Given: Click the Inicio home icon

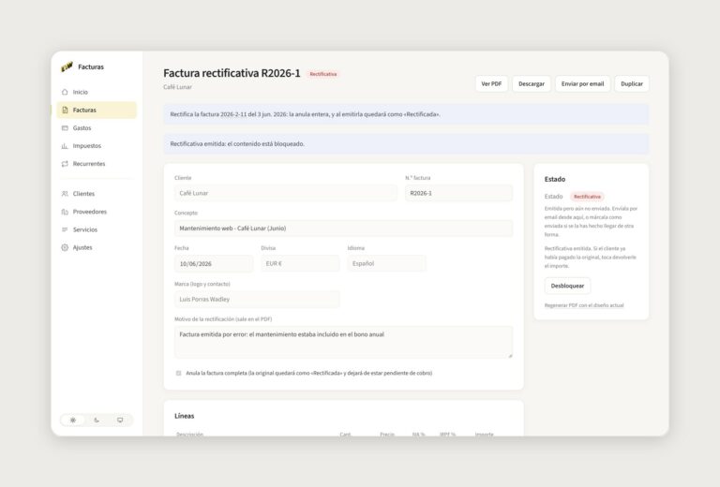Looking at the screenshot, I should click(x=65, y=92).
